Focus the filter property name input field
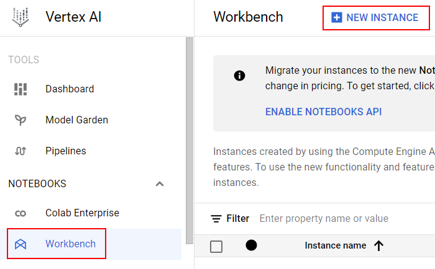This screenshot has width=435, height=269. click(347, 219)
